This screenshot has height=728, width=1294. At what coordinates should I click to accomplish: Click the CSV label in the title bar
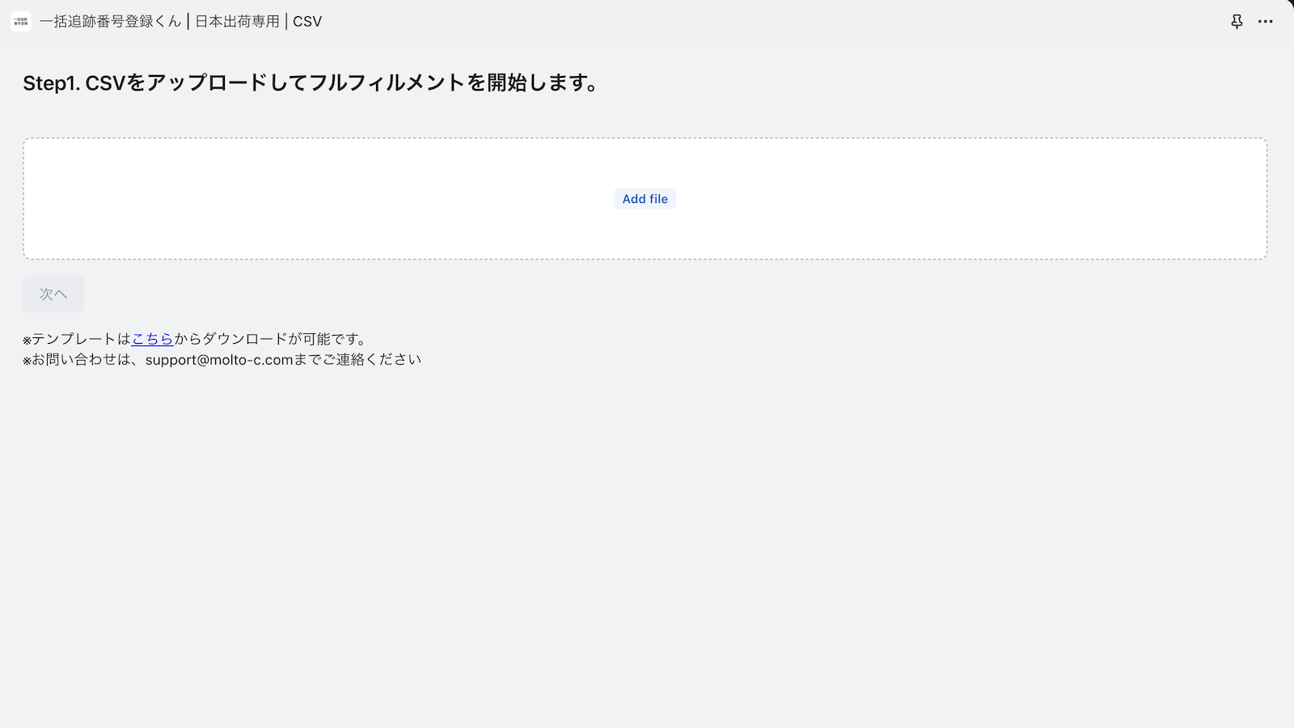tap(307, 21)
